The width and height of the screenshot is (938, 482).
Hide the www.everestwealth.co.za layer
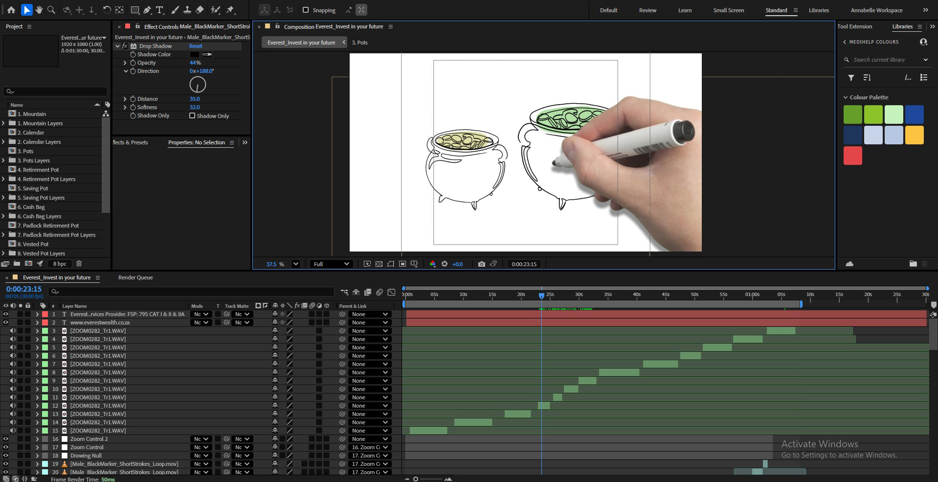pyautogui.click(x=6, y=322)
